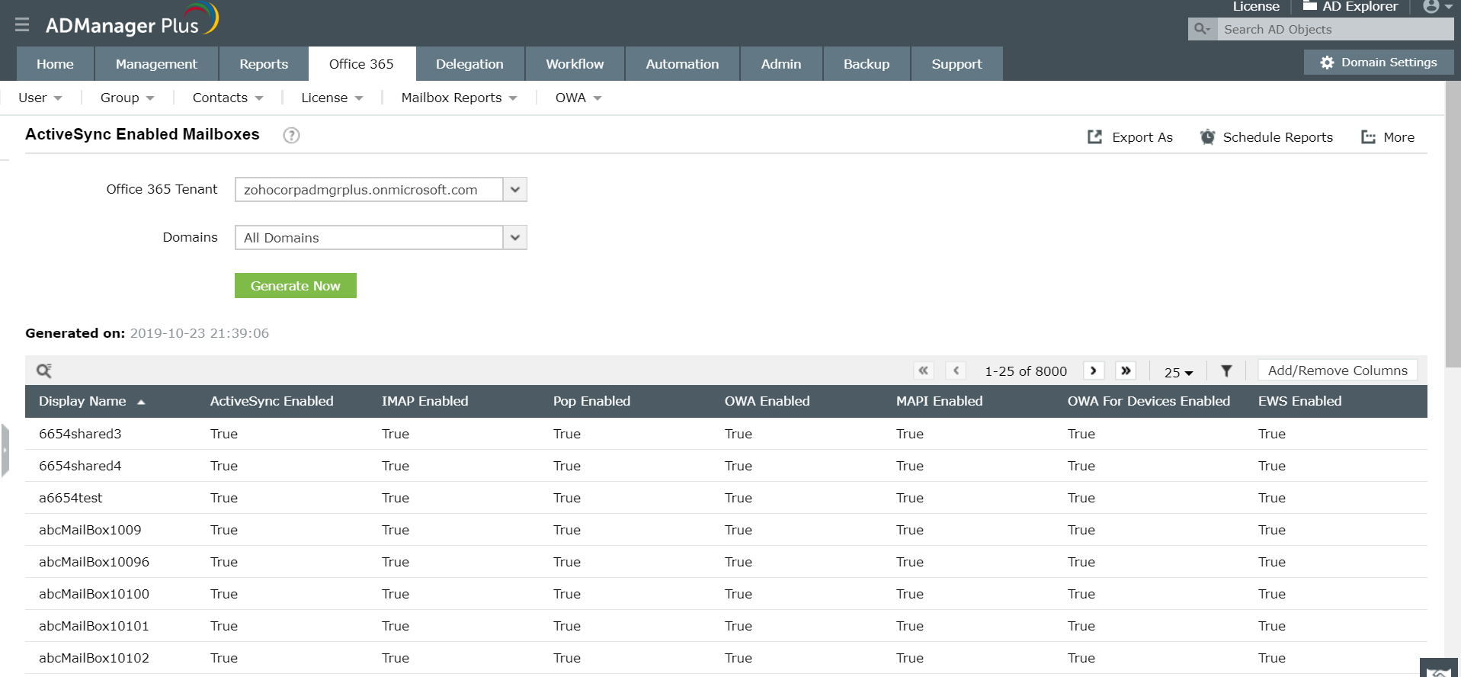Select the a6654test mailbox row
Image resolution: width=1461 pixels, height=677 pixels.
(x=726, y=498)
